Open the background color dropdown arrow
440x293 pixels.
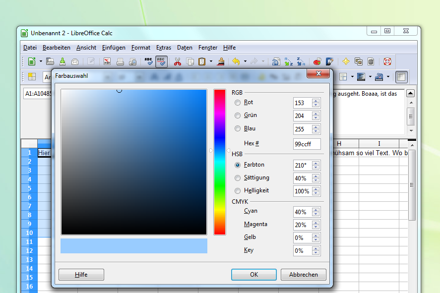[388, 76]
